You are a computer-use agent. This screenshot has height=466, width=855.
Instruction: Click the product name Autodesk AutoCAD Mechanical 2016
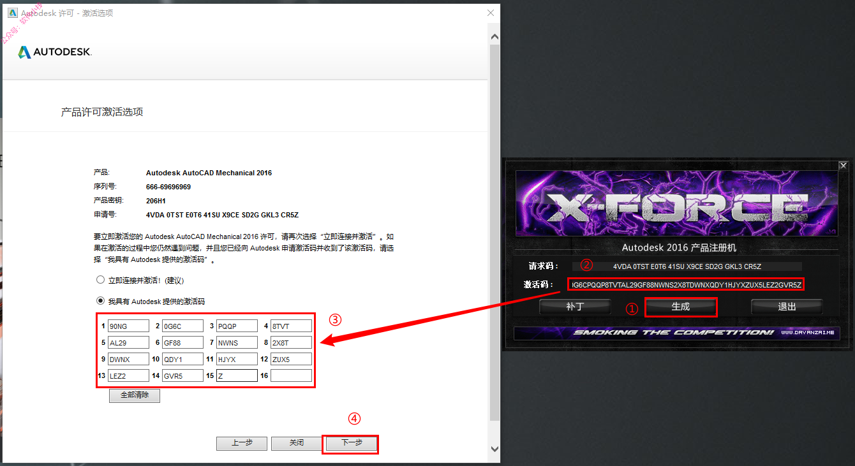(x=209, y=173)
